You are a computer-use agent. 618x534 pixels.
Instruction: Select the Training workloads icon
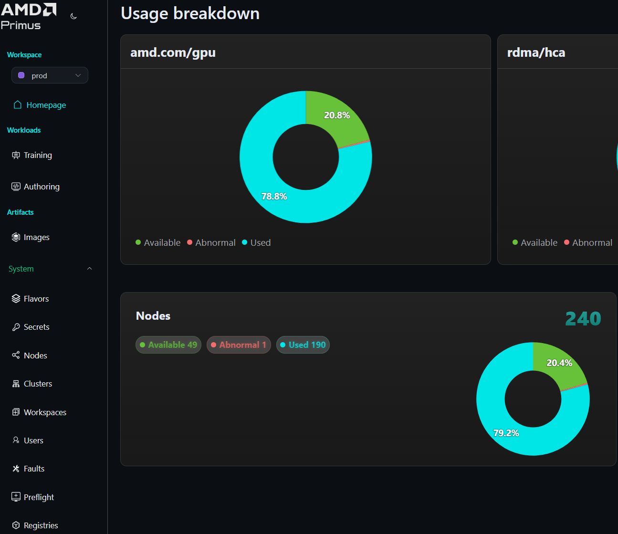click(16, 155)
